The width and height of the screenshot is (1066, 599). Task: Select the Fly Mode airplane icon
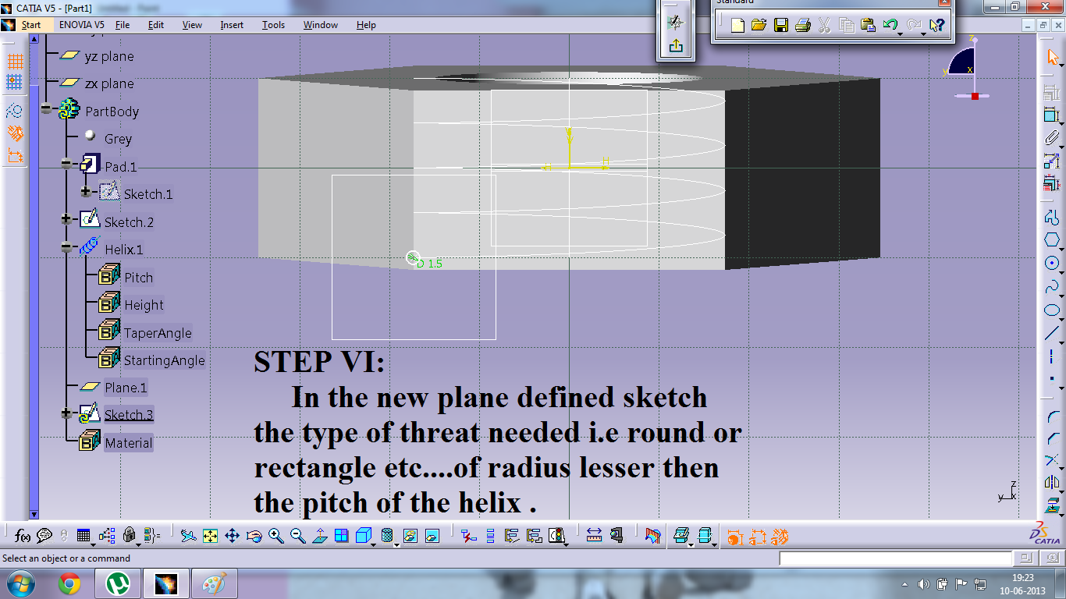[x=187, y=536]
